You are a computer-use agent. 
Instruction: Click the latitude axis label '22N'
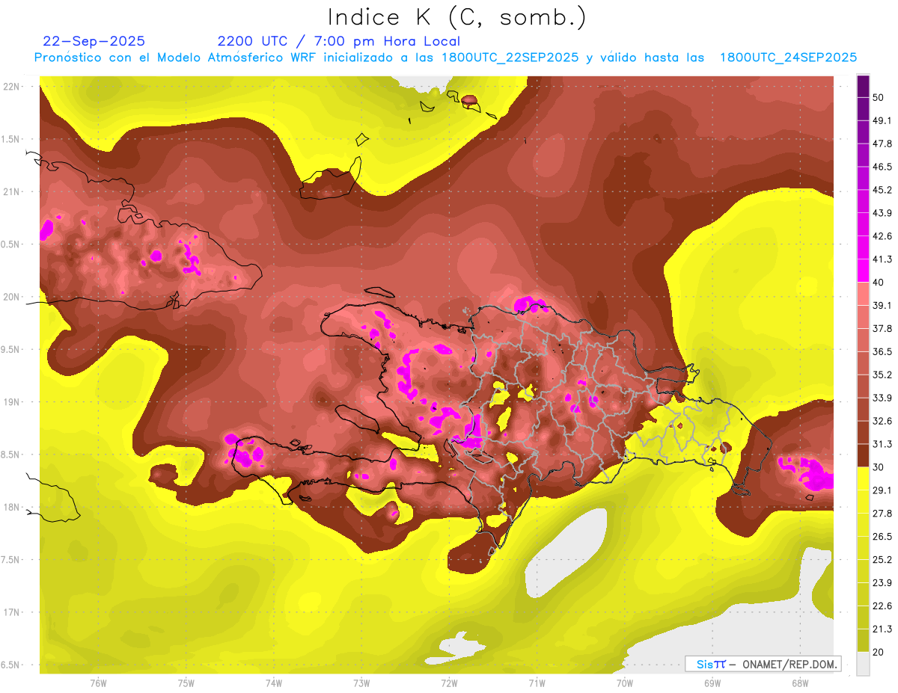[x=10, y=87]
